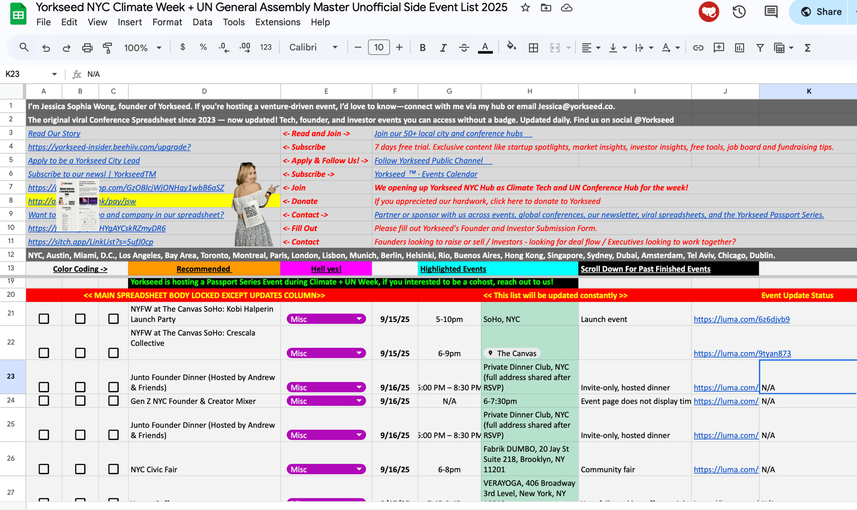
Task: Click the Insert chart icon
Action: [740, 48]
